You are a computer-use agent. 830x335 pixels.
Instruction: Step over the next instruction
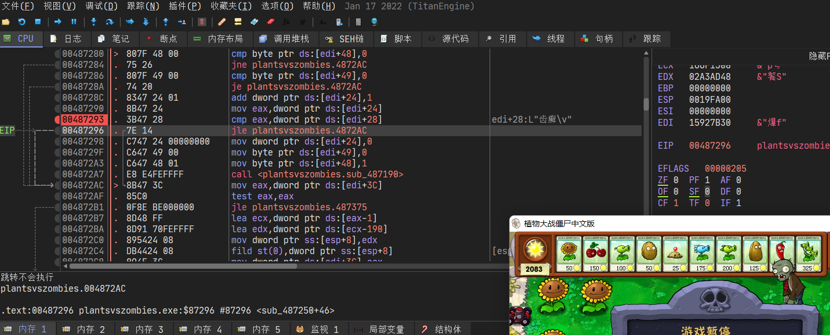pyautogui.click(x=110, y=22)
